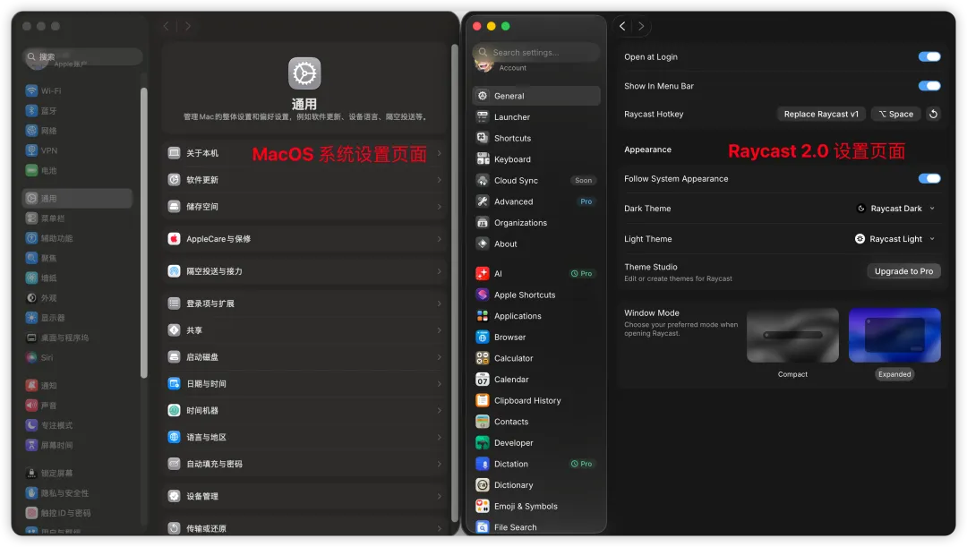Select the Dictation microphone icon
Viewport: 967px width, 547px height.
(483, 464)
